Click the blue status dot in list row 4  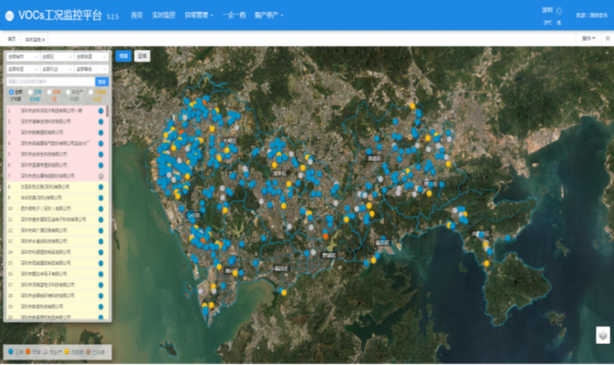[101, 143]
